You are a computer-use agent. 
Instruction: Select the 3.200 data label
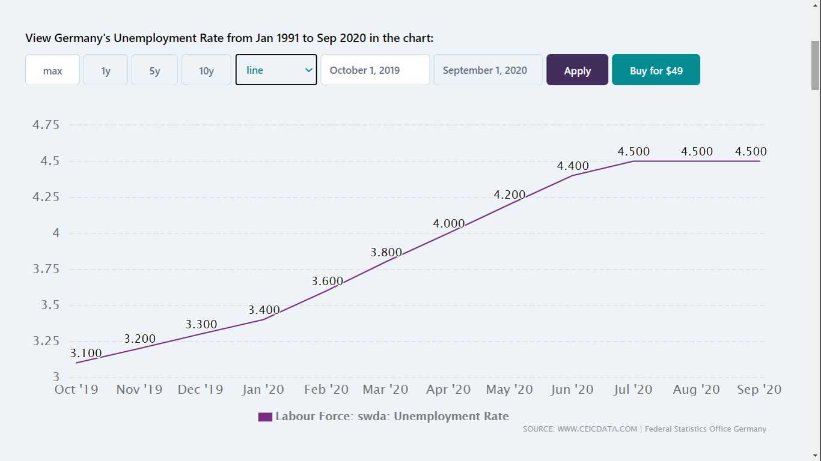point(140,339)
